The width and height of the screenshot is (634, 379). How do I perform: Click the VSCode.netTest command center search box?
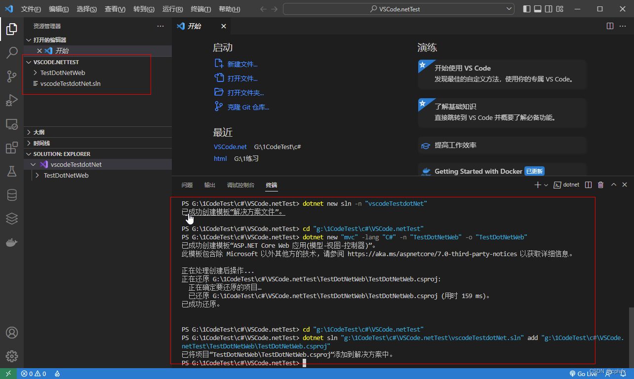[399, 9]
